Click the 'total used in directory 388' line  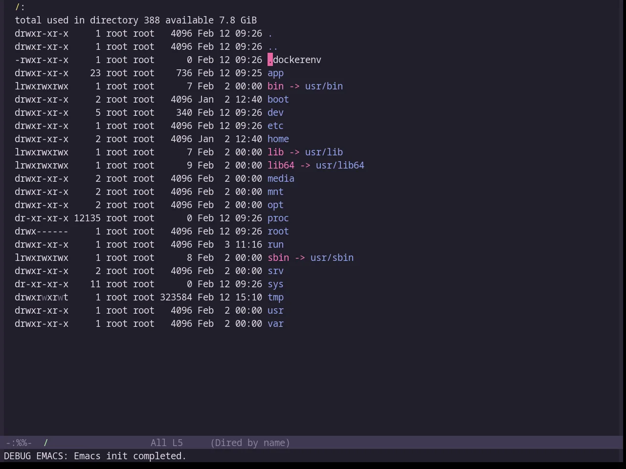pyautogui.click(x=135, y=21)
